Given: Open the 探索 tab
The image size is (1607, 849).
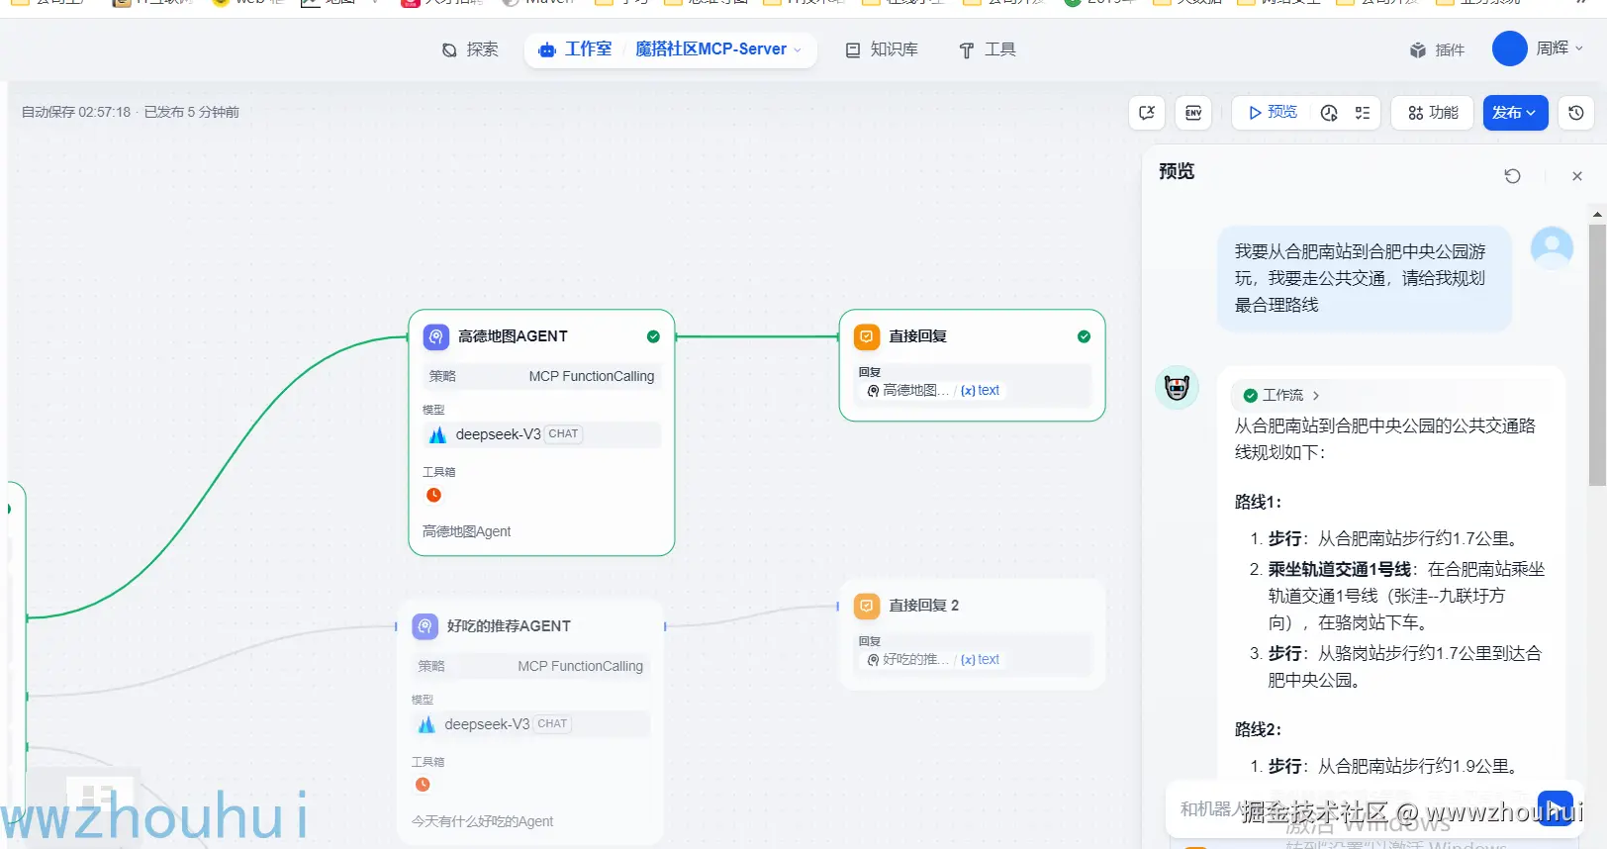Looking at the screenshot, I should (470, 49).
